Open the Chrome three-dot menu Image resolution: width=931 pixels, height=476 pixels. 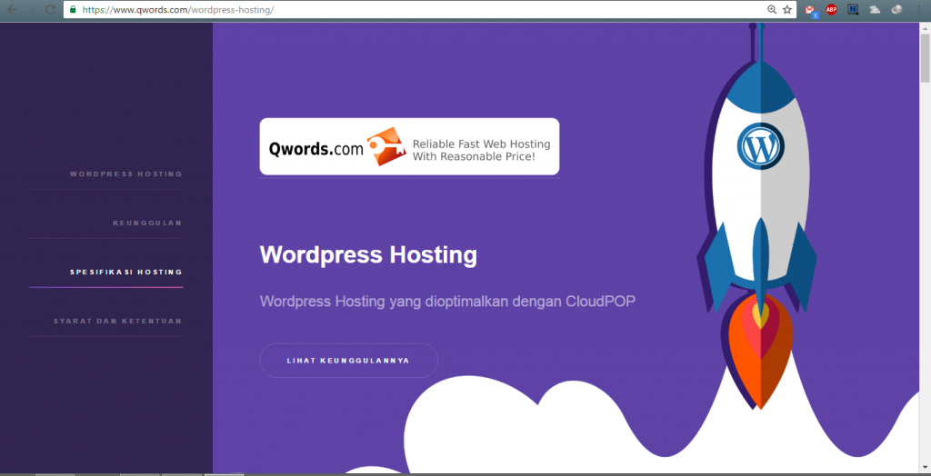(x=919, y=10)
